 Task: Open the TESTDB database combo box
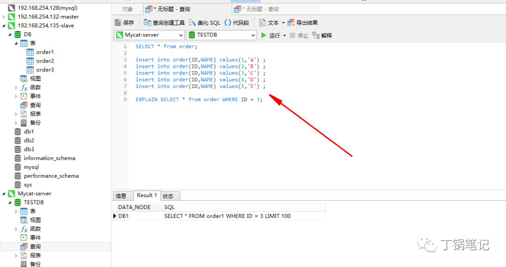tap(221, 35)
